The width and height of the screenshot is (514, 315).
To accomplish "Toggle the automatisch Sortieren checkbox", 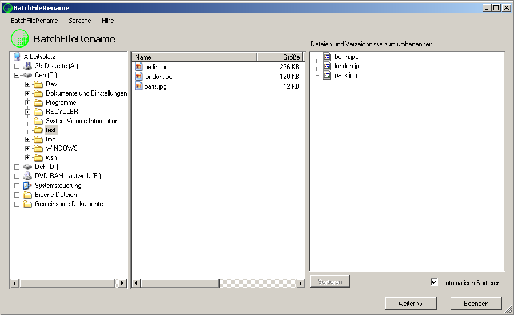I will 434,282.
